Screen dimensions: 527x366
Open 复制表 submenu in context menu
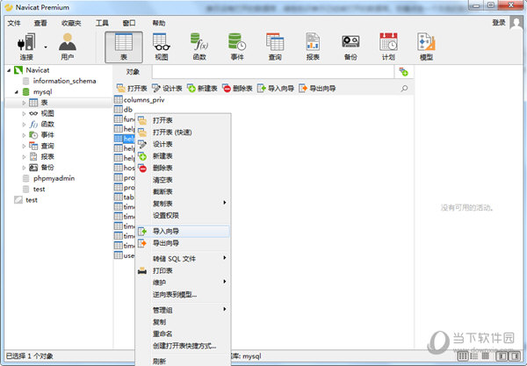tap(184, 204)
